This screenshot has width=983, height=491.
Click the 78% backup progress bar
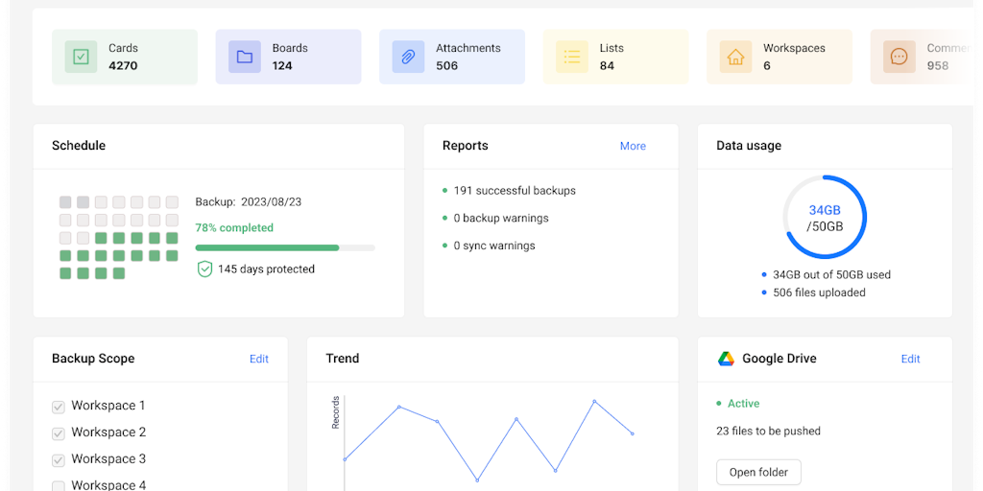pyautogui.click(x=284, y=247)
